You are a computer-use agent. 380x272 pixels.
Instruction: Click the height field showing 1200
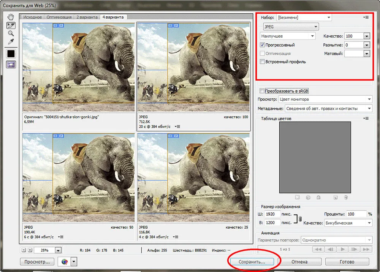[x=272, y=223]
